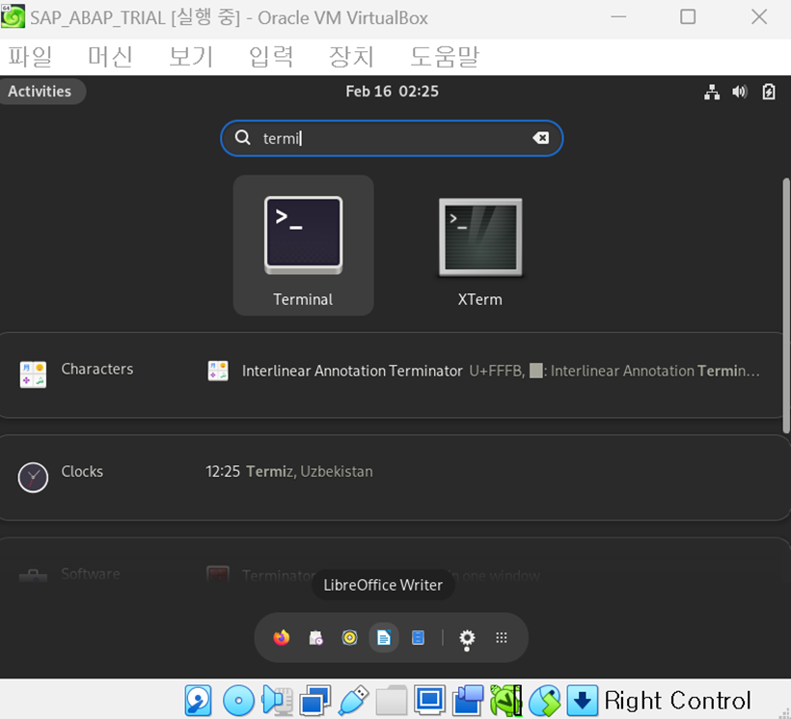Select the Interlinear Annotation Terminator result
Viewport: 791px width, 719px height.
pos(484,372)
